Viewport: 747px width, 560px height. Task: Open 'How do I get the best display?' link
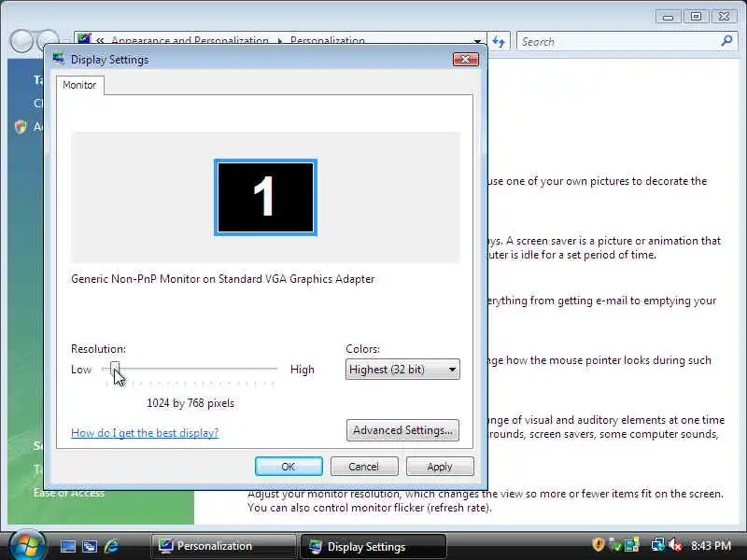(145, 433)
